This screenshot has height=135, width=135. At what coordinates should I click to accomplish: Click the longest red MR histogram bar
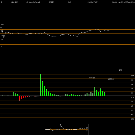[x=19, y=98]
